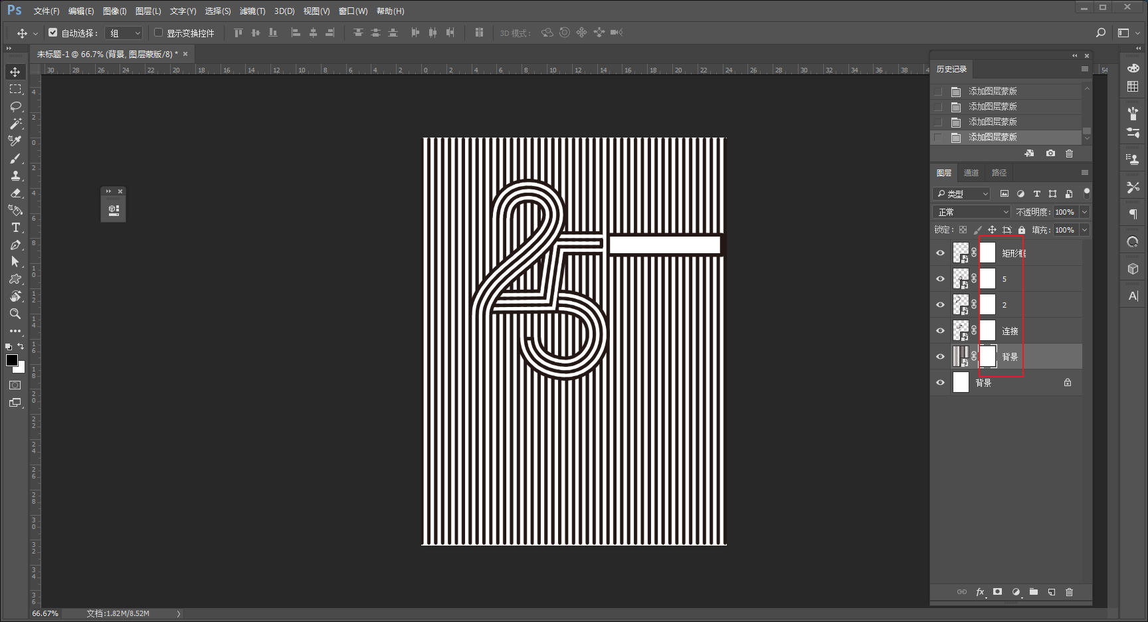The image size is (1148, 622).
Task: Hide the 矩形框 layer
Action: point(940,253)
